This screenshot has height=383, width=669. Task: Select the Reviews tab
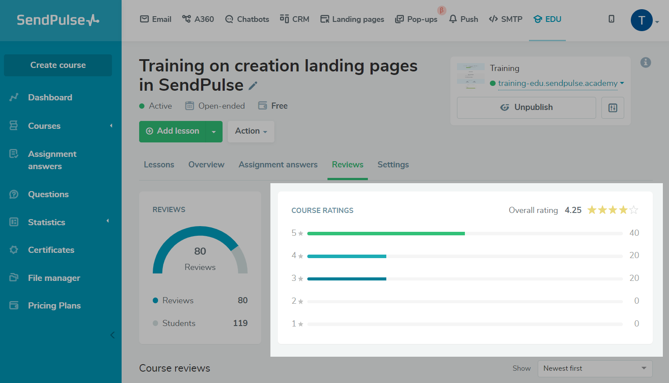tap(348, 165)
